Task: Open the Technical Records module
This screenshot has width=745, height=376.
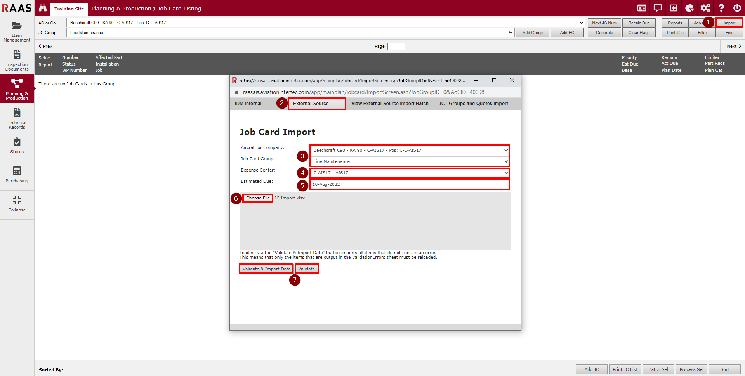Action: [17, 118]
